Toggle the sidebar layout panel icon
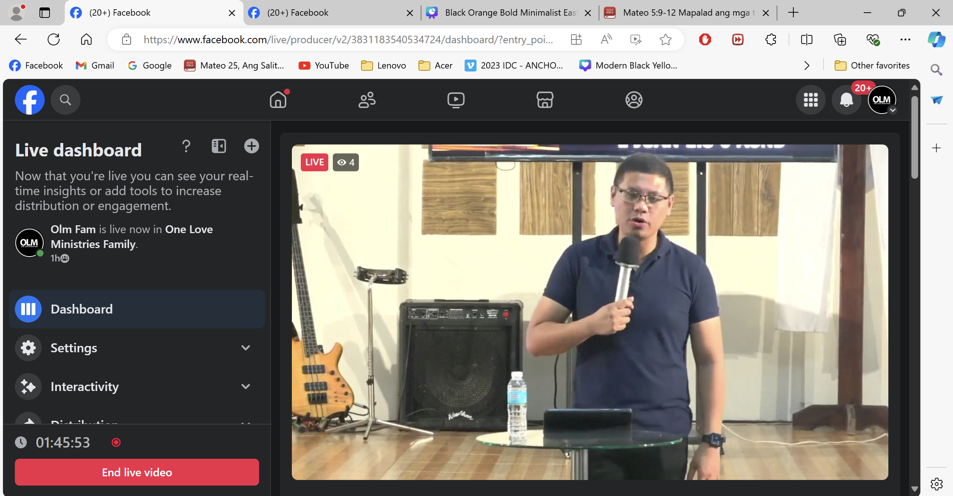 219,146
